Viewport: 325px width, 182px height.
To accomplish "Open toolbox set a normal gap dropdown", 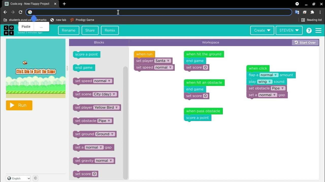I will [94, 147].
